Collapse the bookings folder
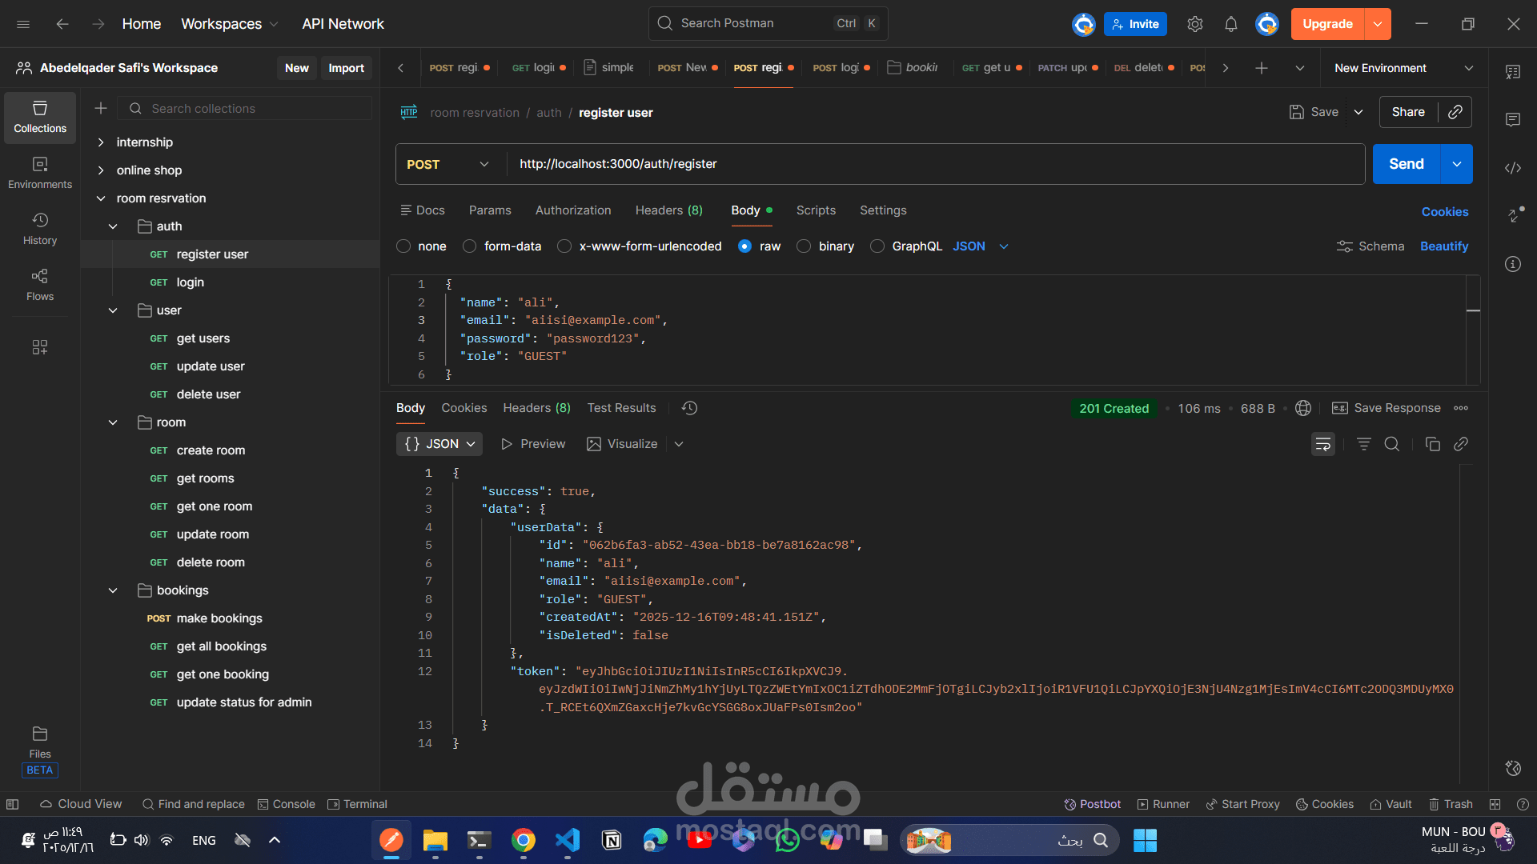The image size is (1537, 864). point(113,590)
